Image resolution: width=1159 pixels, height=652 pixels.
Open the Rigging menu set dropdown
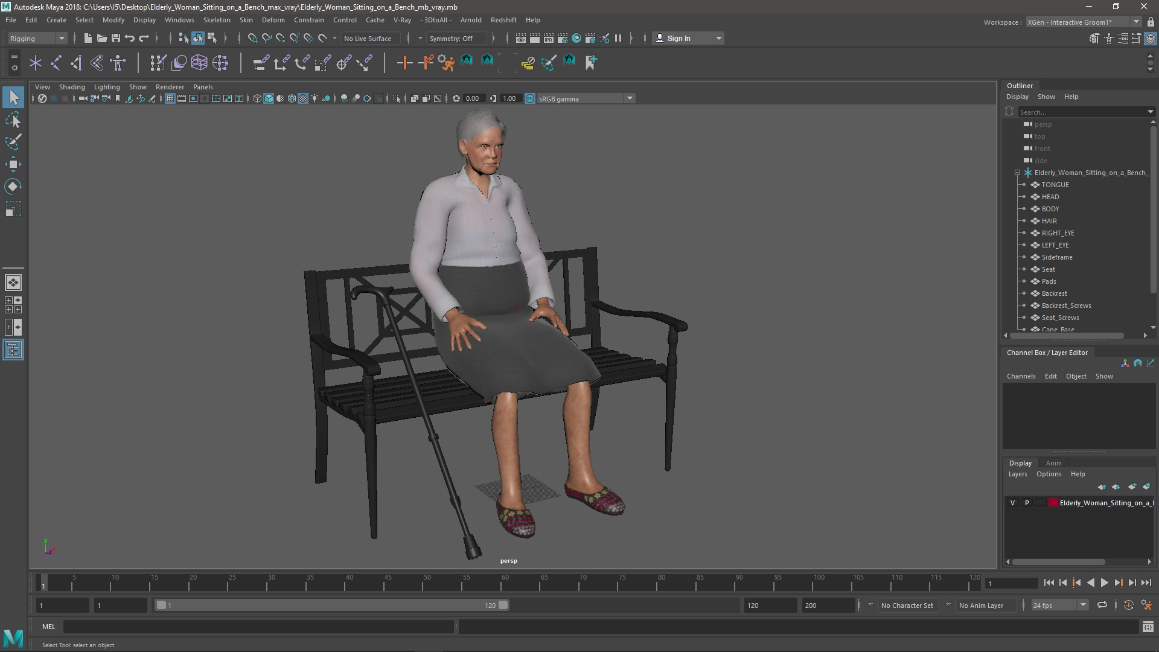pyautogui.click(x=37, y=39)
